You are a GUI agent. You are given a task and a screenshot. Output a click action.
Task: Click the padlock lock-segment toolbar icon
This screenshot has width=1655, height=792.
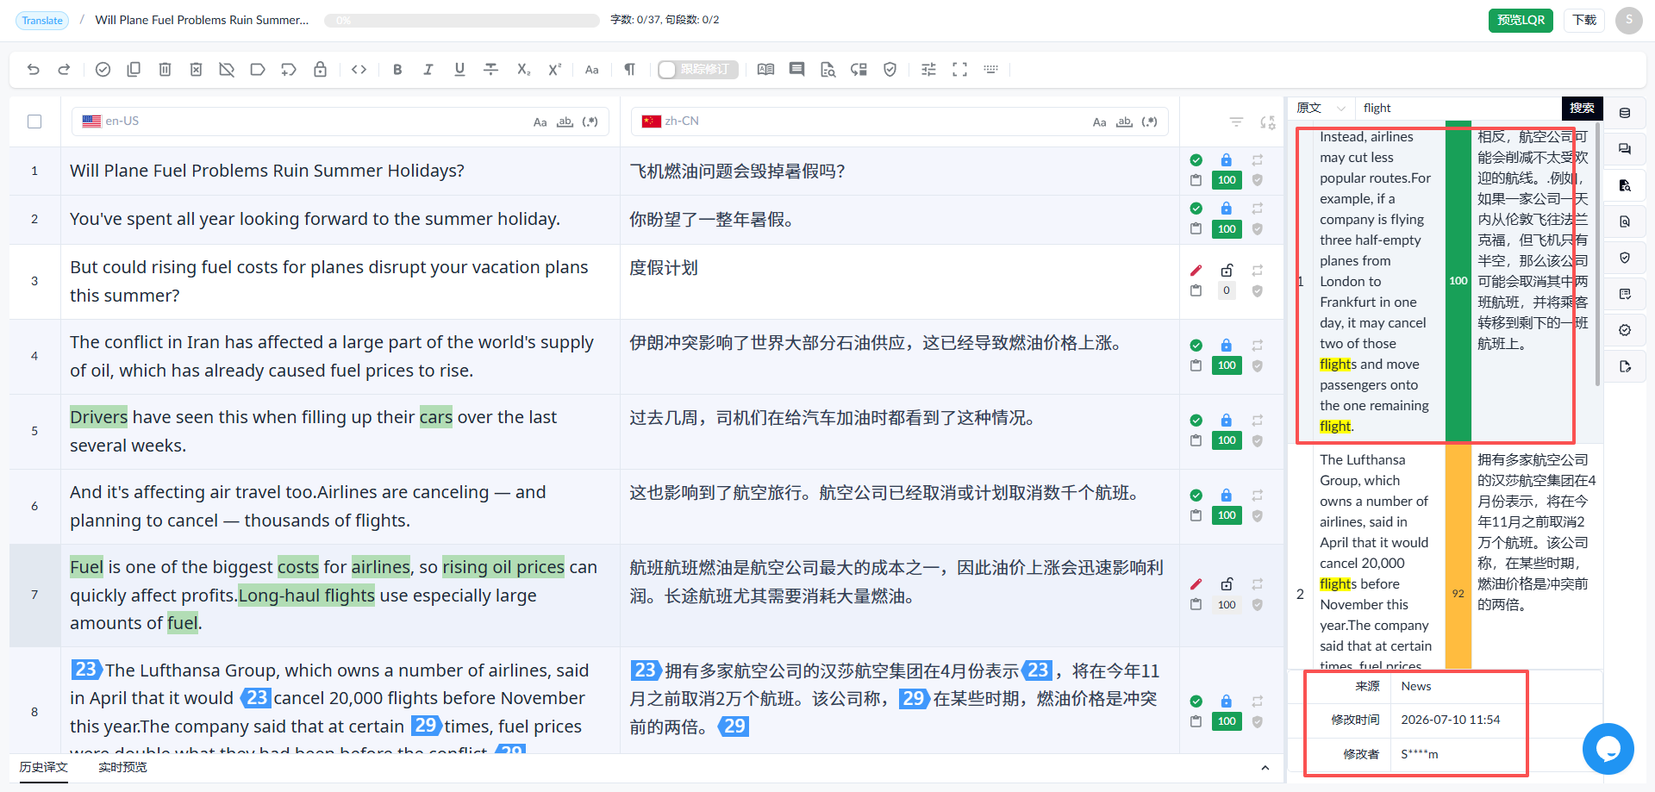320,70
